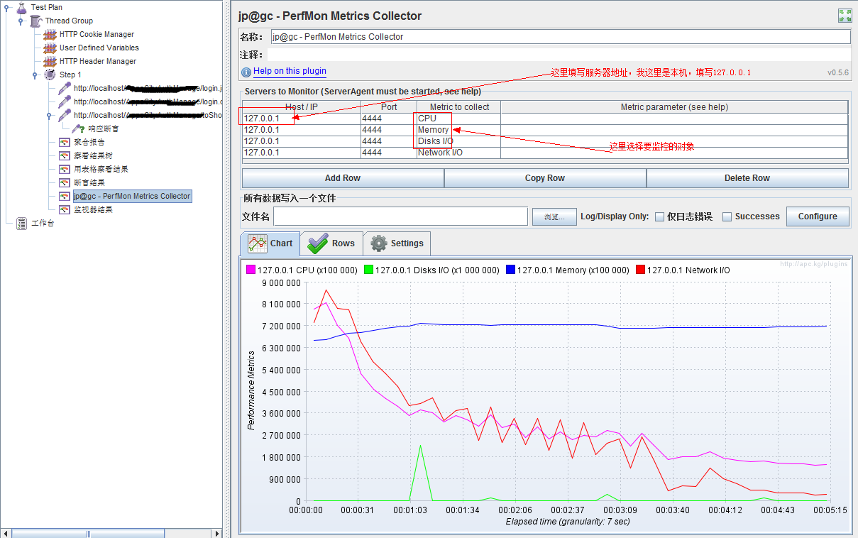Open Metric to collect cell showing CPU
Screen dimensions: 858x538
458,119
